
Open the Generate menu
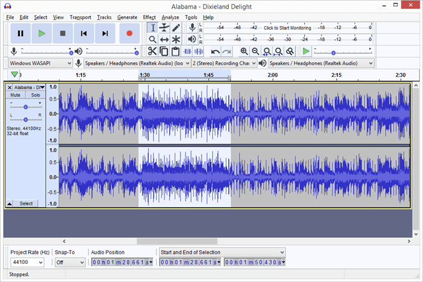point(127,17)
